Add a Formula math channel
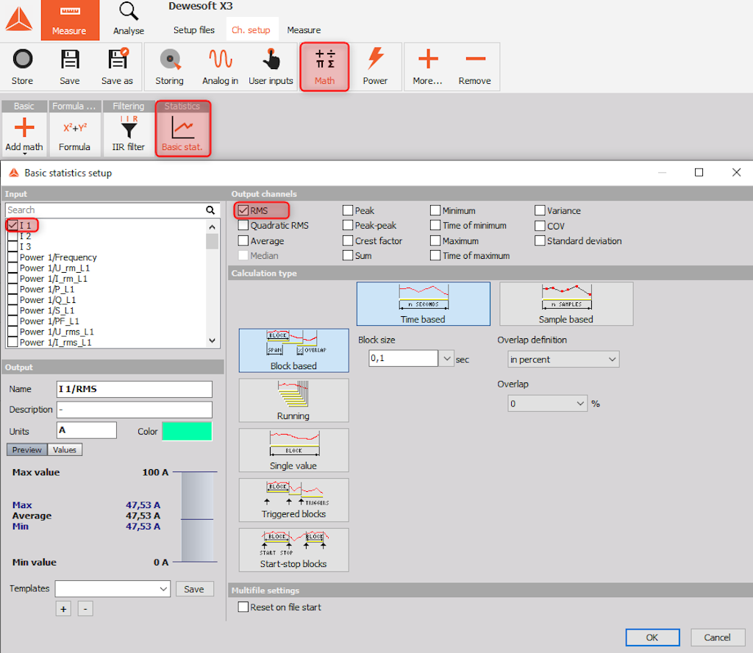Image resolution: width=753 pixels, height=653 pixels. 74,135
